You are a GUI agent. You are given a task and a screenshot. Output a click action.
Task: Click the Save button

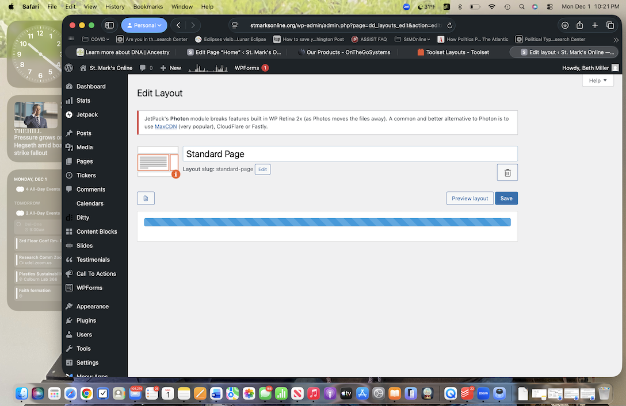506,199
